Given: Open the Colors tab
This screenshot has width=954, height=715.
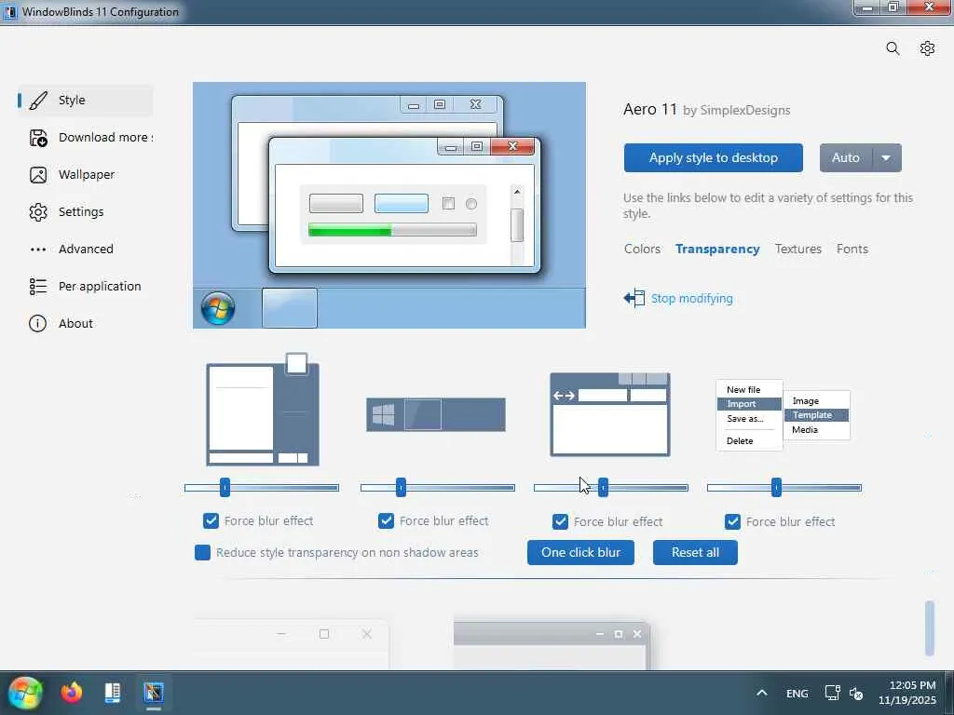Looking at the screenshot, I should [x=642, y=250].
